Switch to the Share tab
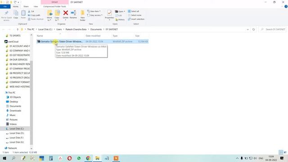The height and width of the screenshot is (162, 288). tap(26, 6)
